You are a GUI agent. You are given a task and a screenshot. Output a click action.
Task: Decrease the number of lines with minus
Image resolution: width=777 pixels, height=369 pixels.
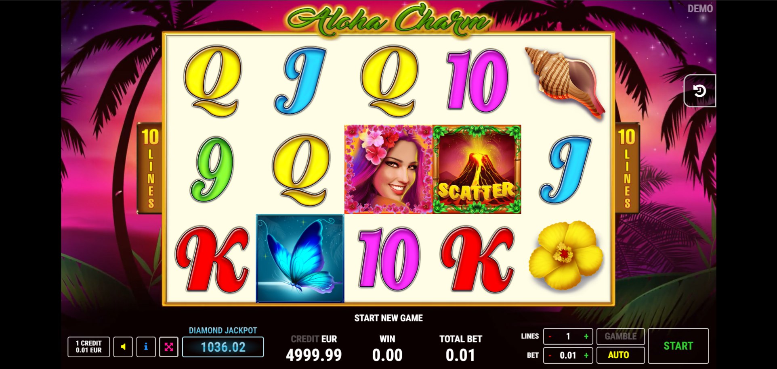[550, 336]
